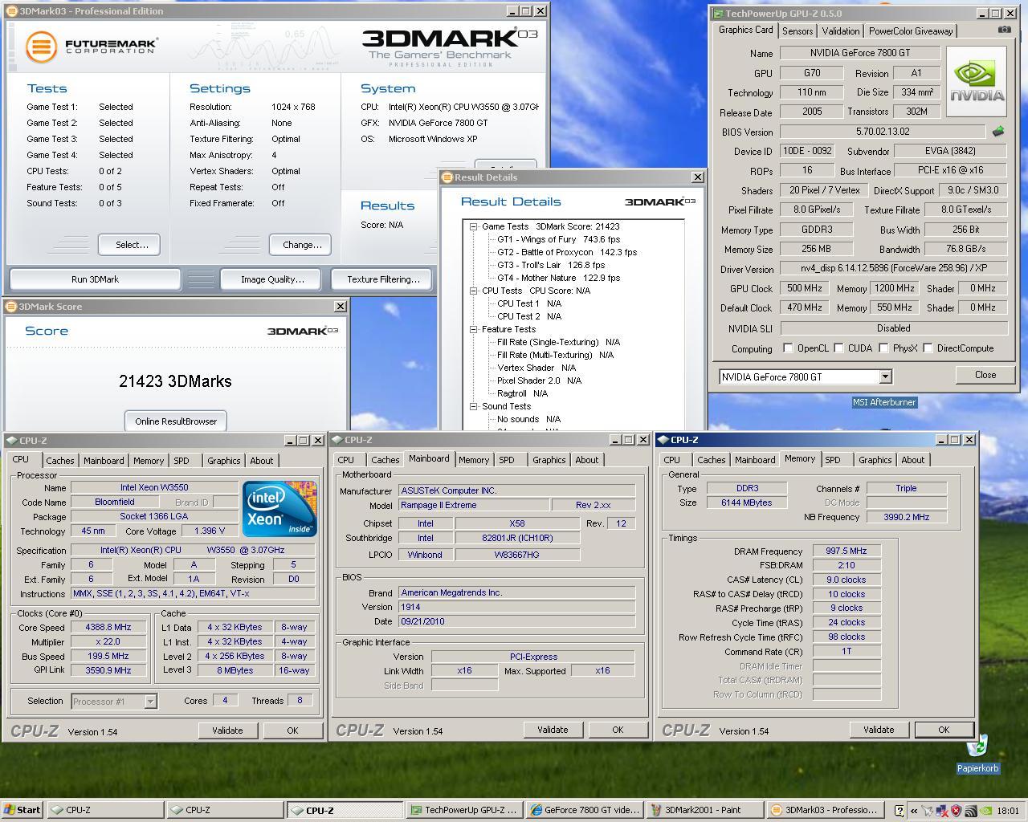Close the Result Details window

pos(696,177)
